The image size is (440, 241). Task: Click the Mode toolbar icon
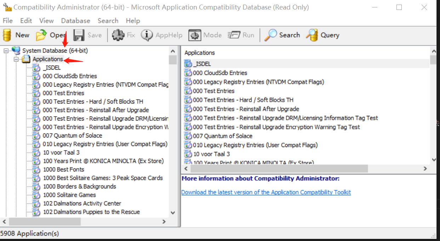(195, 35)
